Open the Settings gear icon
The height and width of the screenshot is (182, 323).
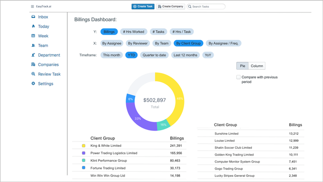point(33,84)
